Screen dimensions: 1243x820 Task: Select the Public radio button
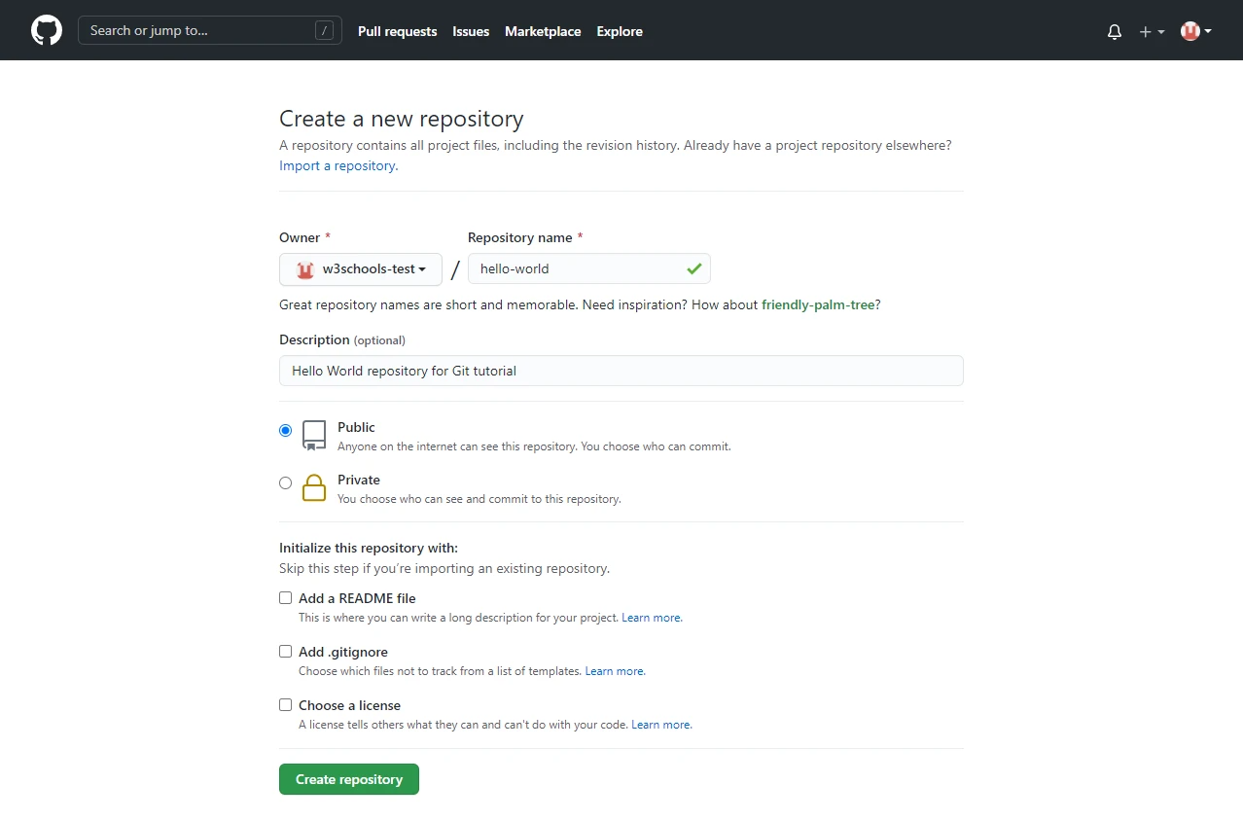pyautogui.click(x=285, y=430)
